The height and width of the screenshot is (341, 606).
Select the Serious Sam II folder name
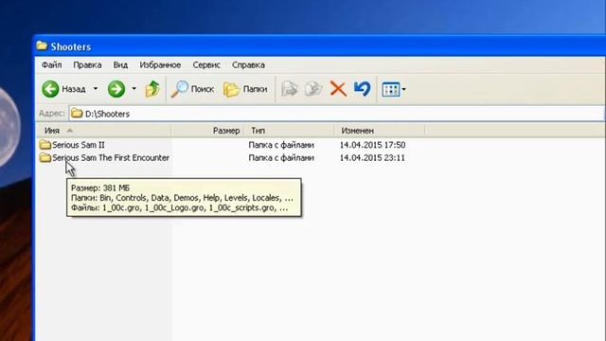[79, 145]
